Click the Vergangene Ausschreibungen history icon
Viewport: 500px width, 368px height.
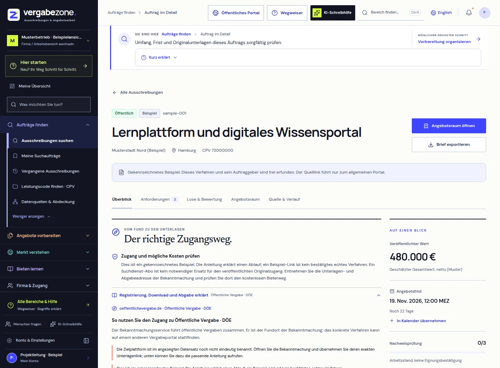[15, 171]
